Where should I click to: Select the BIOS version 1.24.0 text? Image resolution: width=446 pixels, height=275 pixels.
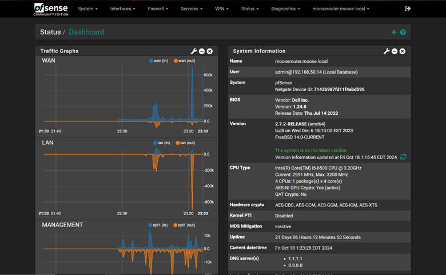(300, 107)
